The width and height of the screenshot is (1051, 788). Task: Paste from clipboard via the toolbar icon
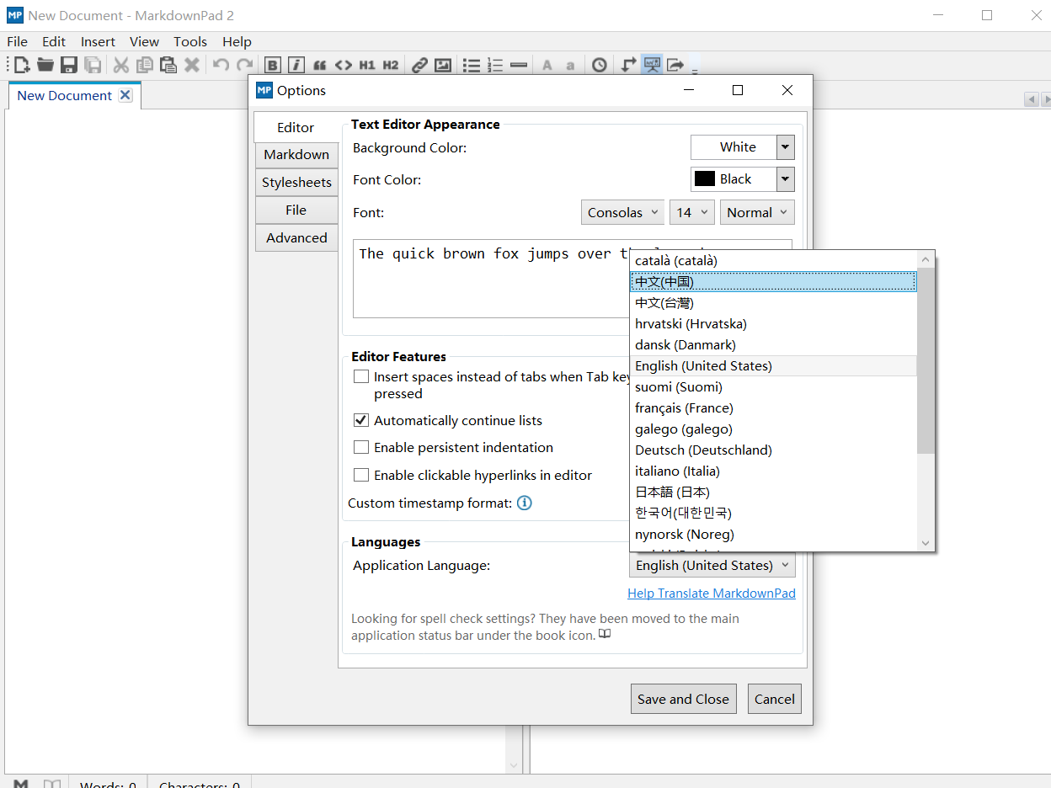pos(168,65)
